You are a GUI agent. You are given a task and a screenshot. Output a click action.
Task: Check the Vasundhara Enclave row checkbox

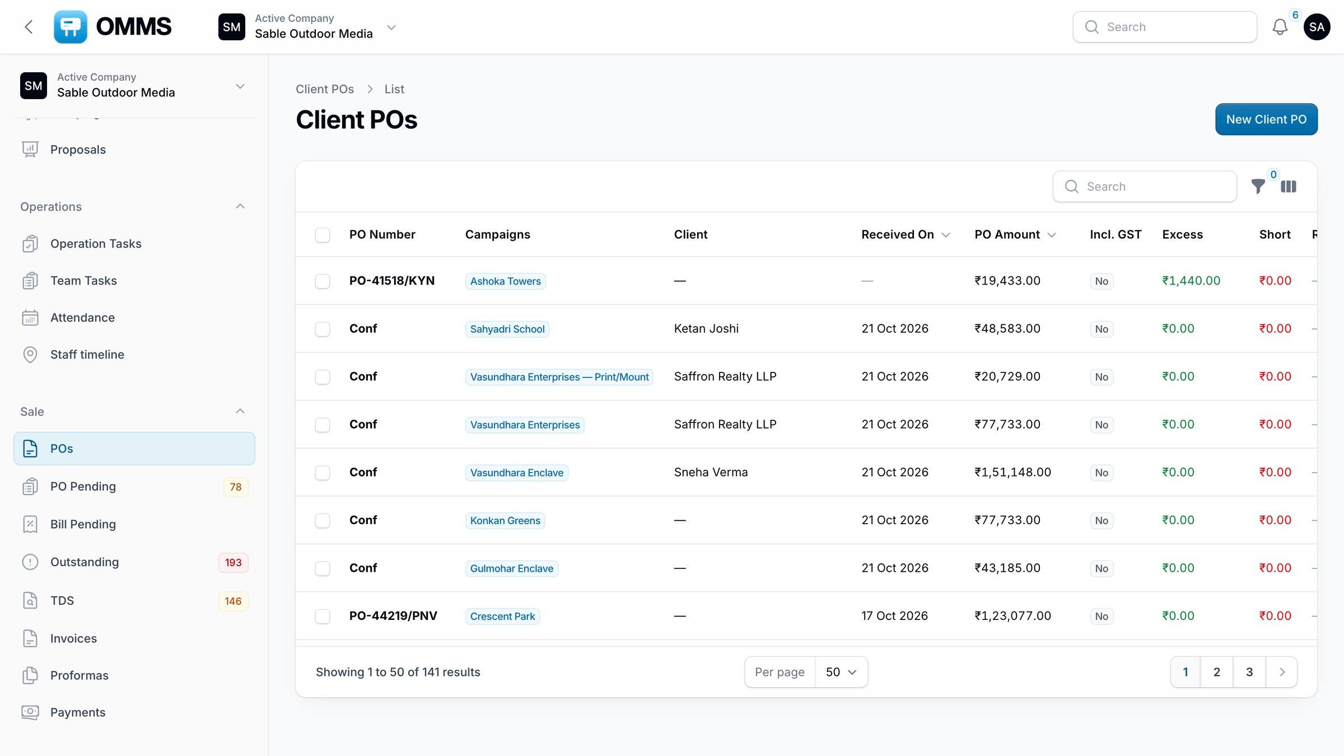click(x=323, y=473)
